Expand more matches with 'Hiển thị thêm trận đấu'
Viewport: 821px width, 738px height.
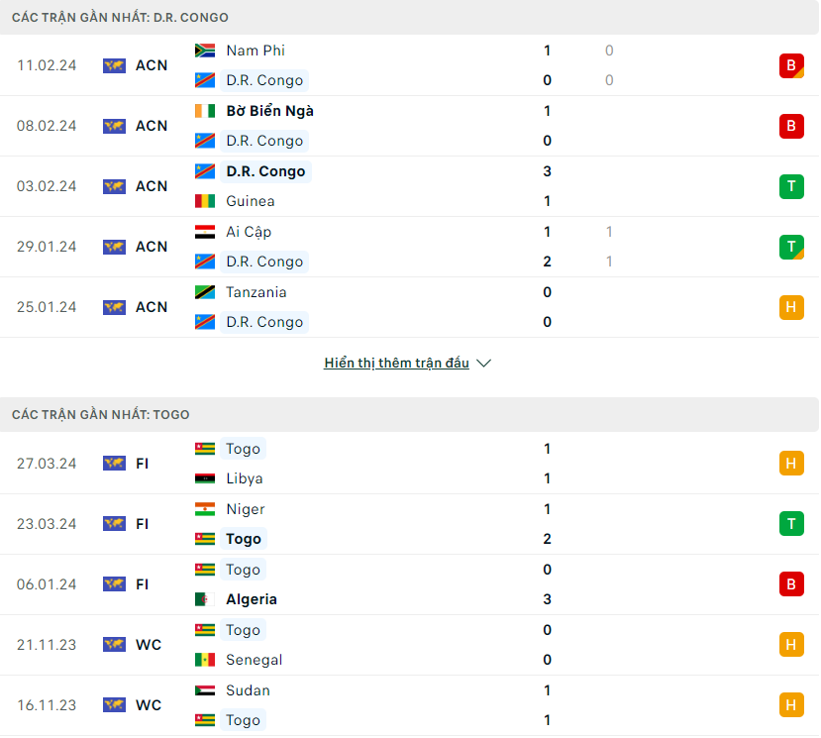[x=396, y=363]
